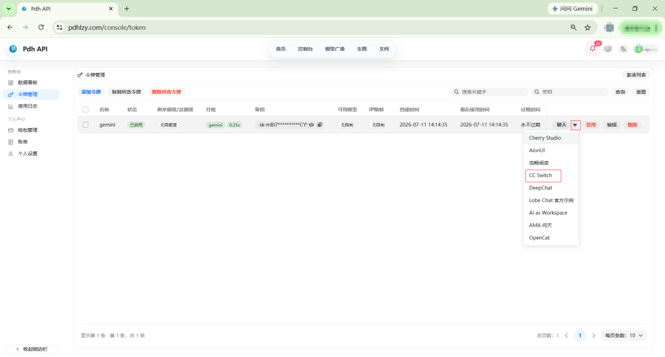Choose AMA 问天 from menu
Viewport: 665px width, 357px height.
(x=551, y=225)
